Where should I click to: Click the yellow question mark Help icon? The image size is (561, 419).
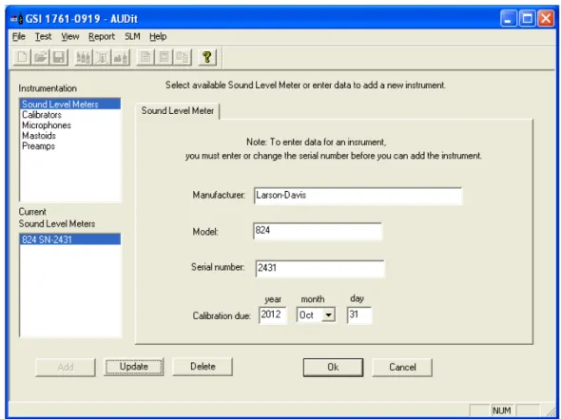pyautogui.click(x=207, y=57)
